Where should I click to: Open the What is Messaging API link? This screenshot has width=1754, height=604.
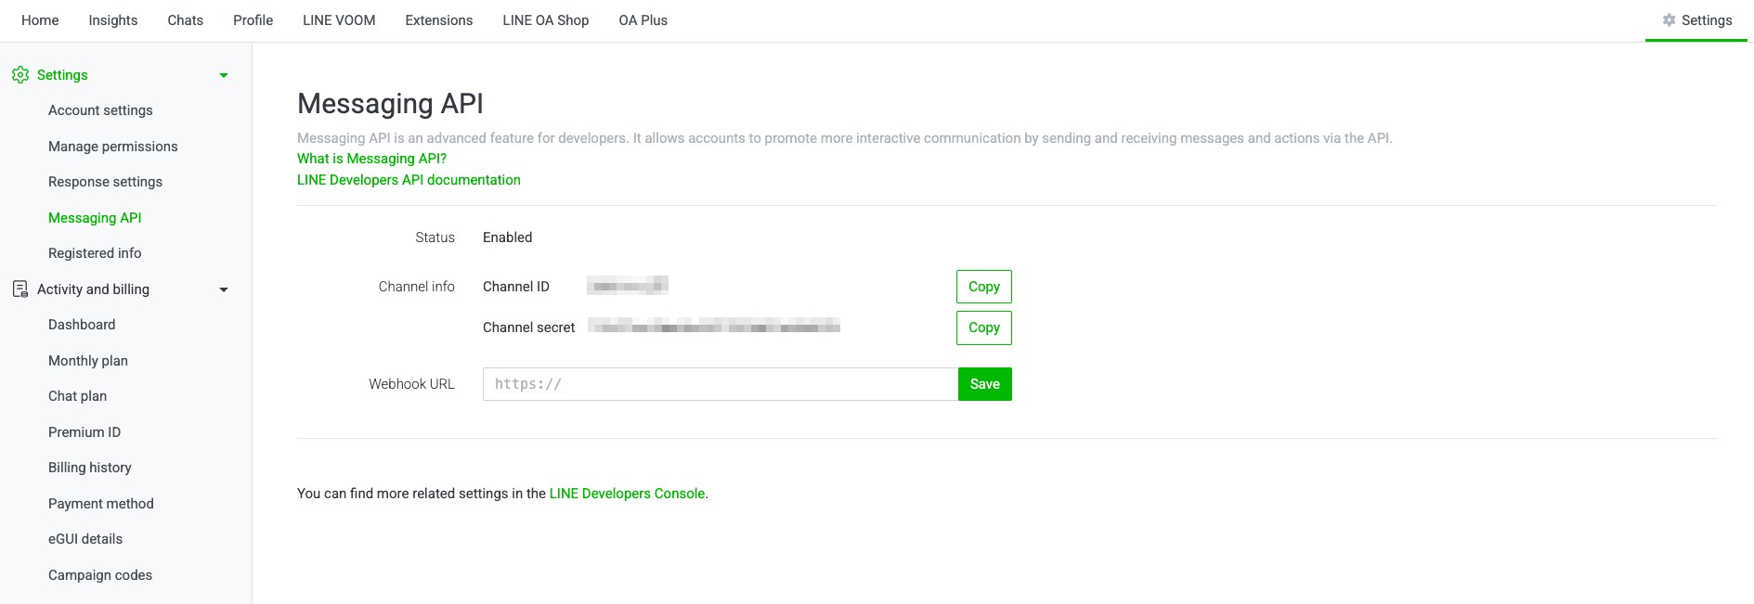tap(371, 159)
